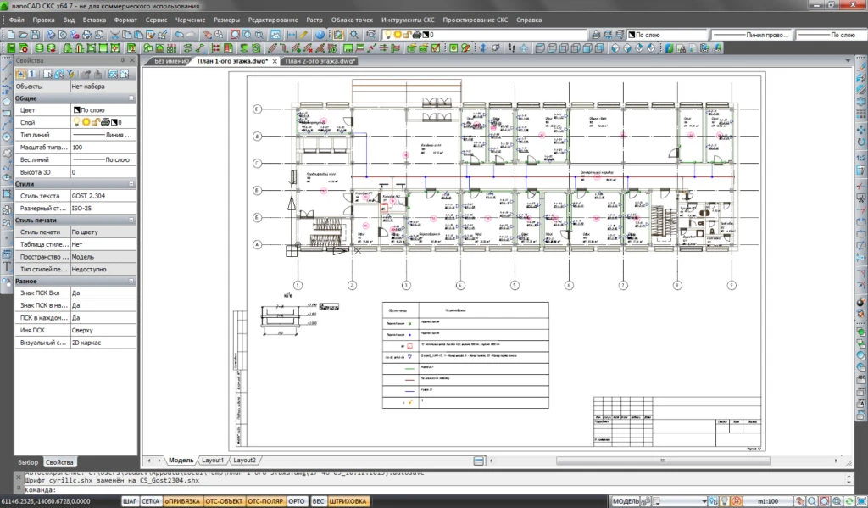Screen dimensions: 868x508
Task: Disable оПРИВЯЗКА object snap
Action: (x=184, y=502)
